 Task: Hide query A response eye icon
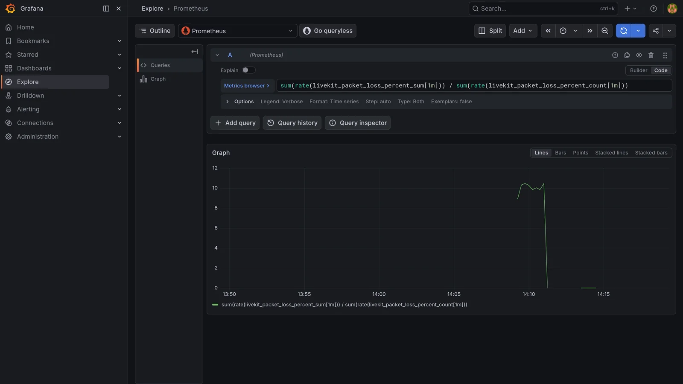coord(639,55)
